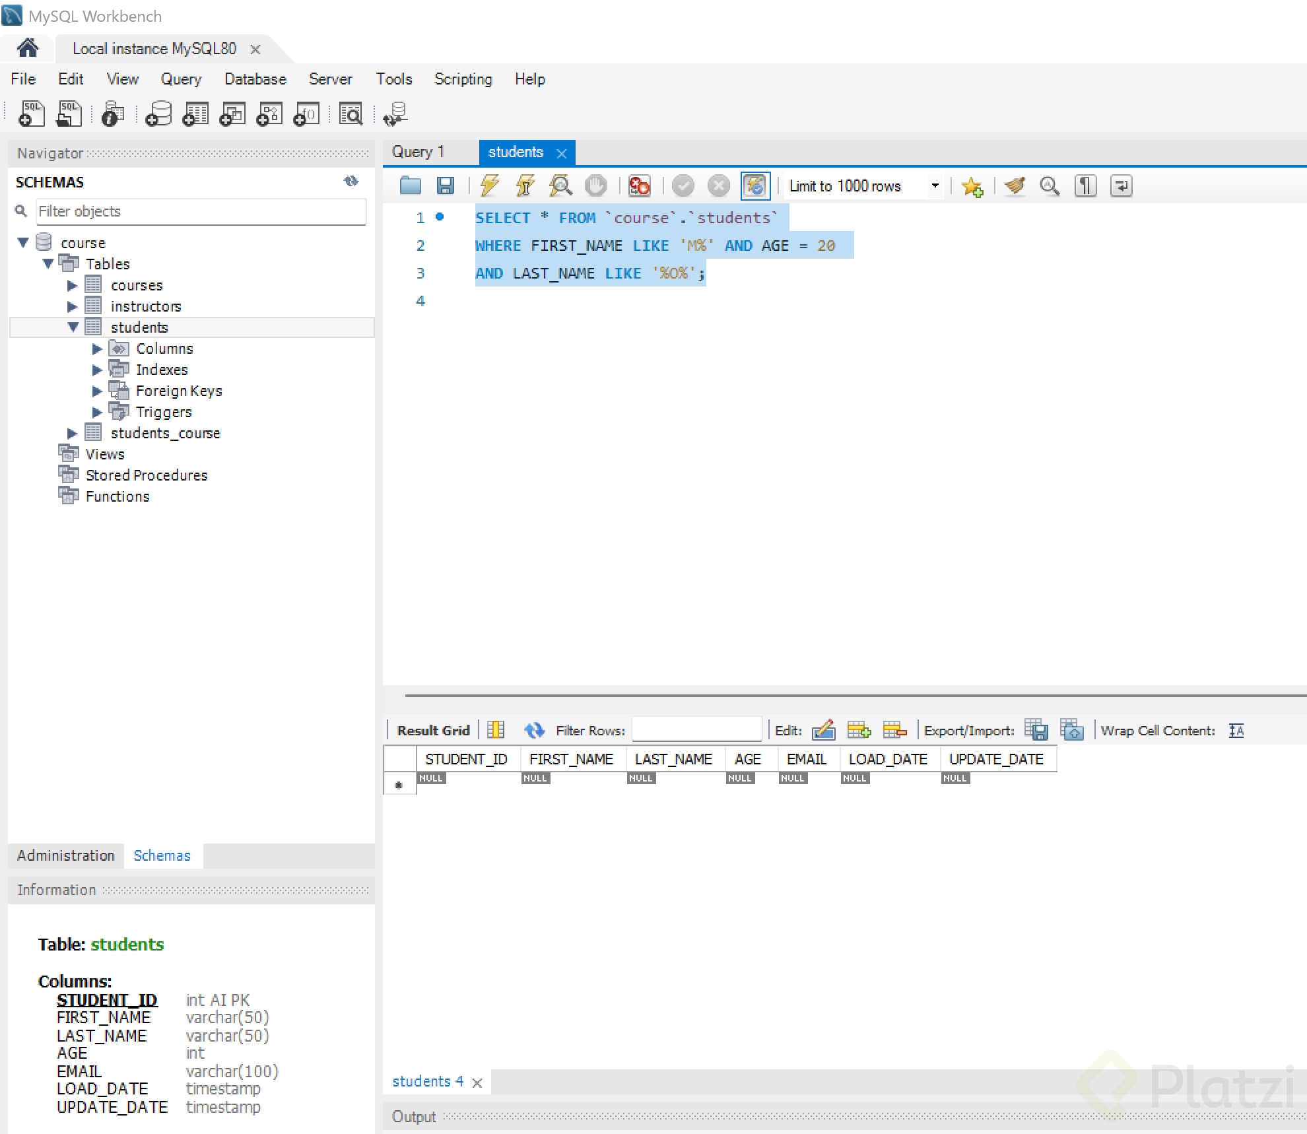
Task: Toggle the auto-commit mode button
Action: tap(755, 186)
